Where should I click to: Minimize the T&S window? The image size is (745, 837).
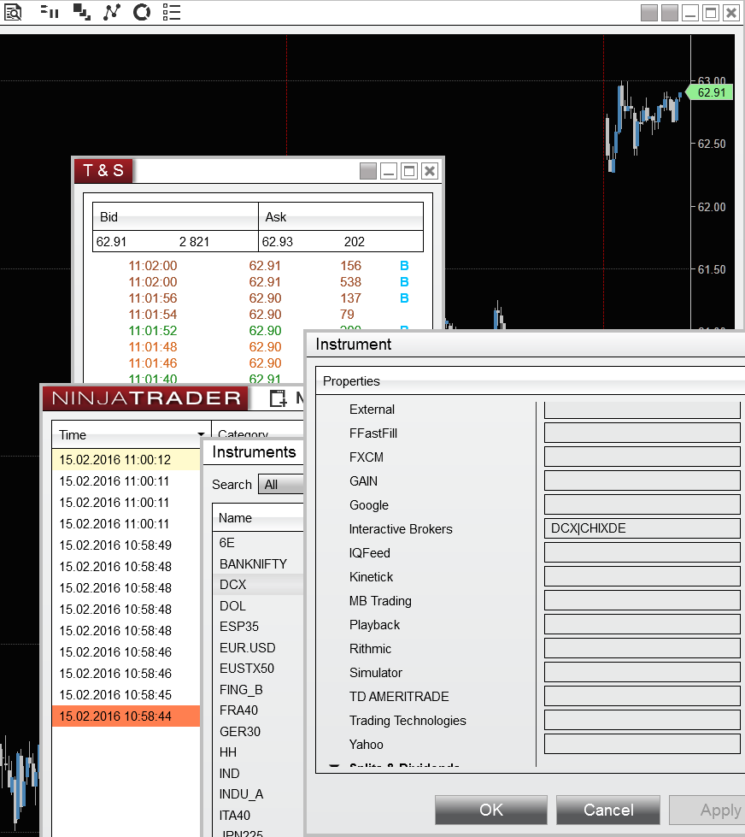(388, 171)
